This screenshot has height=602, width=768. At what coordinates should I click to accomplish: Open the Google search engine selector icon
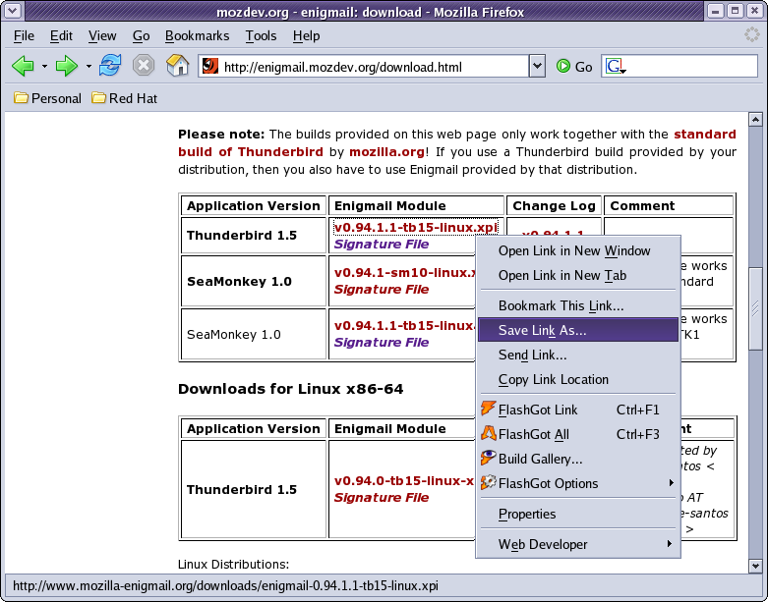tap(616, 66)
